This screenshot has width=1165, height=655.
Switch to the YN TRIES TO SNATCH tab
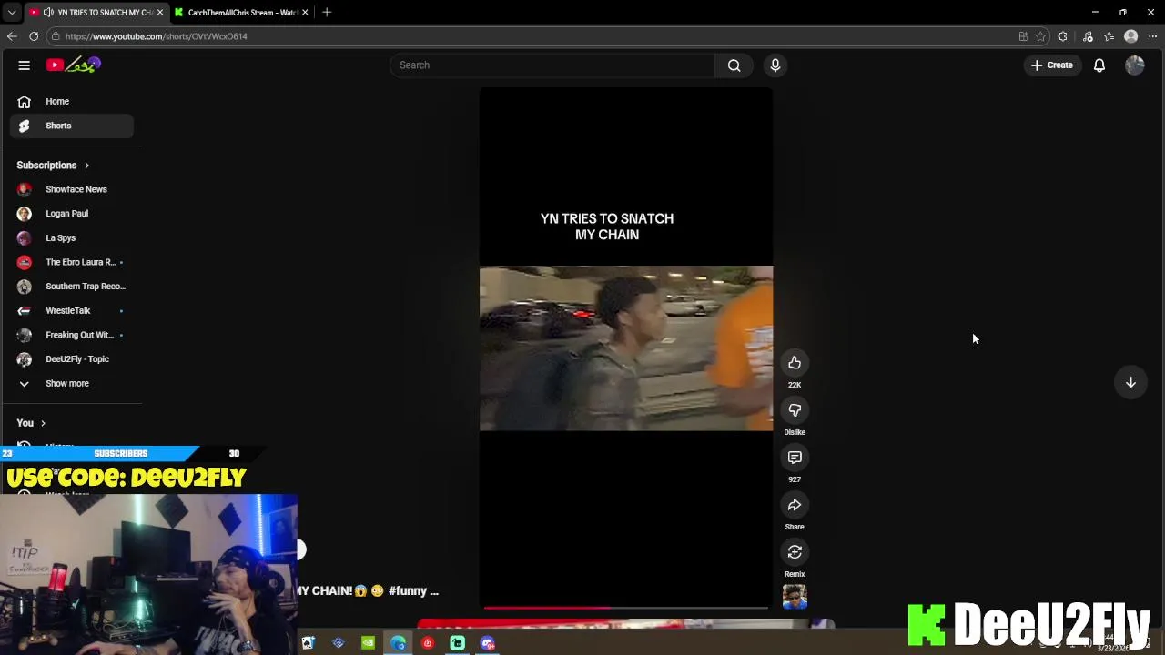coord(96,12)
